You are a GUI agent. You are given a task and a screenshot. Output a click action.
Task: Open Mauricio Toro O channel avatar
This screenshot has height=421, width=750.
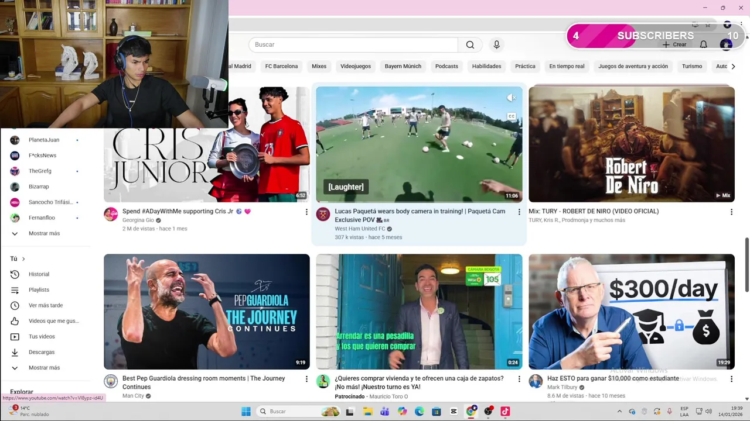pos(323,381)
